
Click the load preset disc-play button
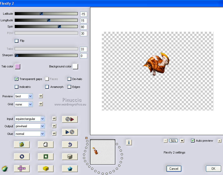[x=70, y=119]
